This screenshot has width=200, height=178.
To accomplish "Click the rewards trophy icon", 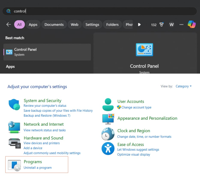I will [162, 24].
